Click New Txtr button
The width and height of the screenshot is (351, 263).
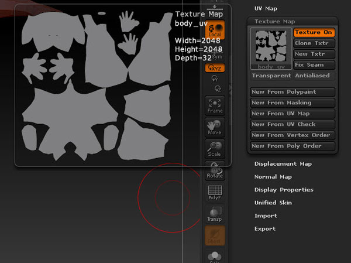tap(314, 54)
